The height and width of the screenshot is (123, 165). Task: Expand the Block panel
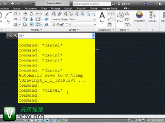point(124,30)
